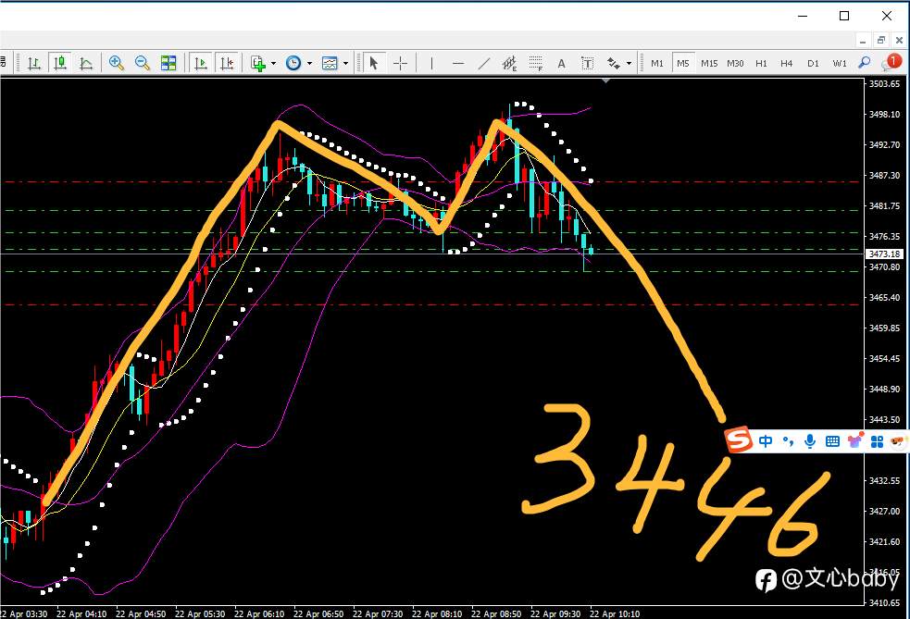Add a text label object

(587, 63)
